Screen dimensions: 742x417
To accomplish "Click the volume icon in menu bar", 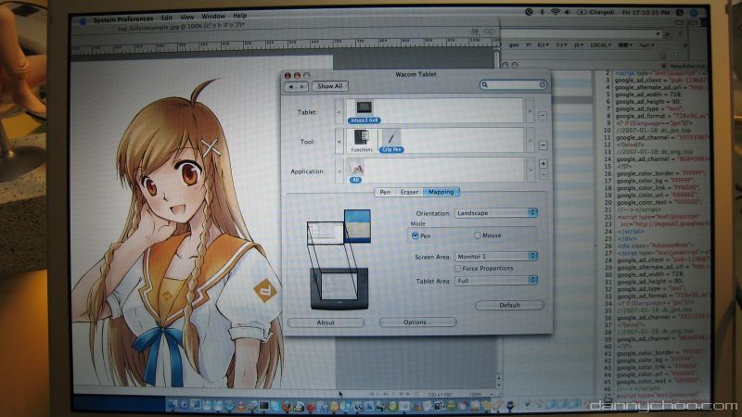I will pos(568,14).
